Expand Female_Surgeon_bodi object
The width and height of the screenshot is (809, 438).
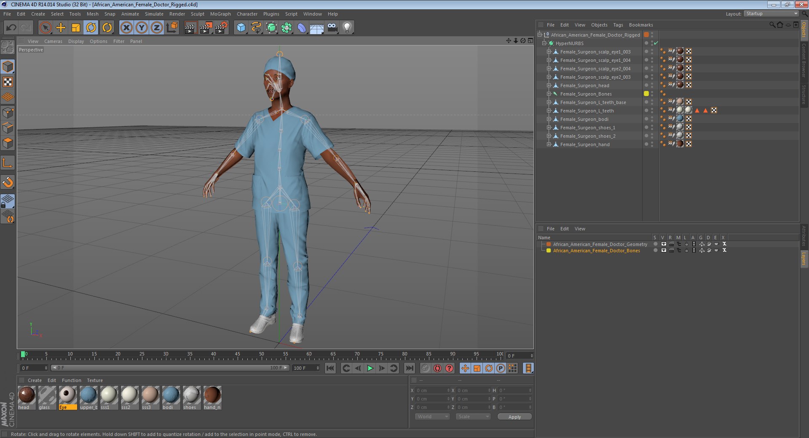coord(549,119)
